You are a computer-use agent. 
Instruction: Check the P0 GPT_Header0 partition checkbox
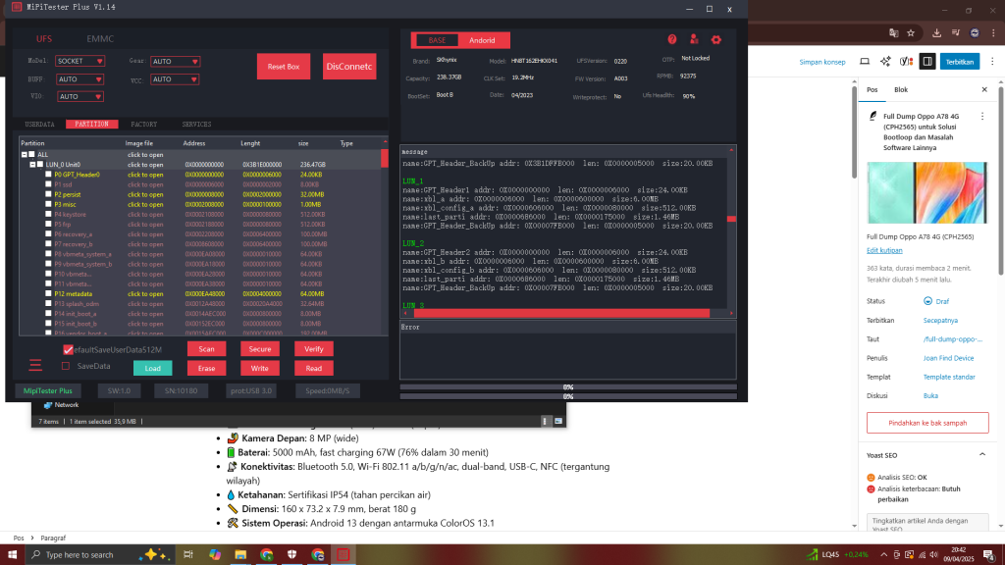[48, 174]
